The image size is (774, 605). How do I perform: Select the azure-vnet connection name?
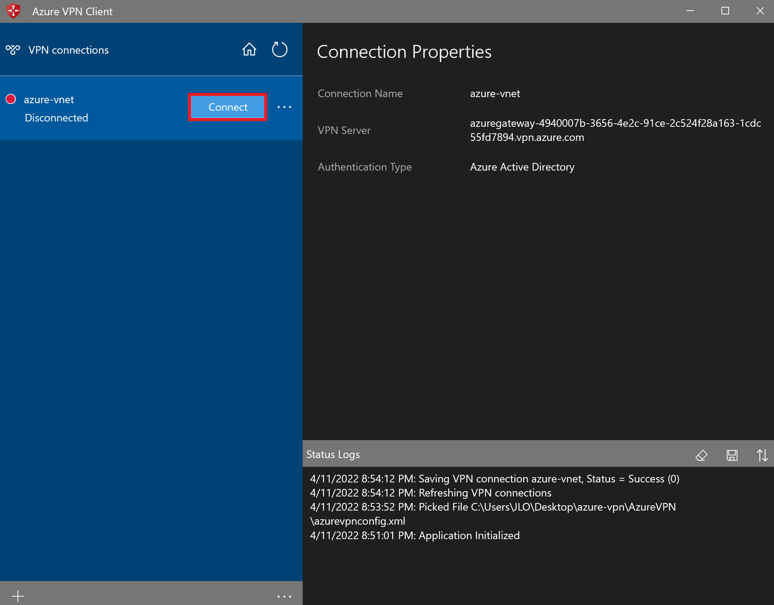(x=49, y=99)
